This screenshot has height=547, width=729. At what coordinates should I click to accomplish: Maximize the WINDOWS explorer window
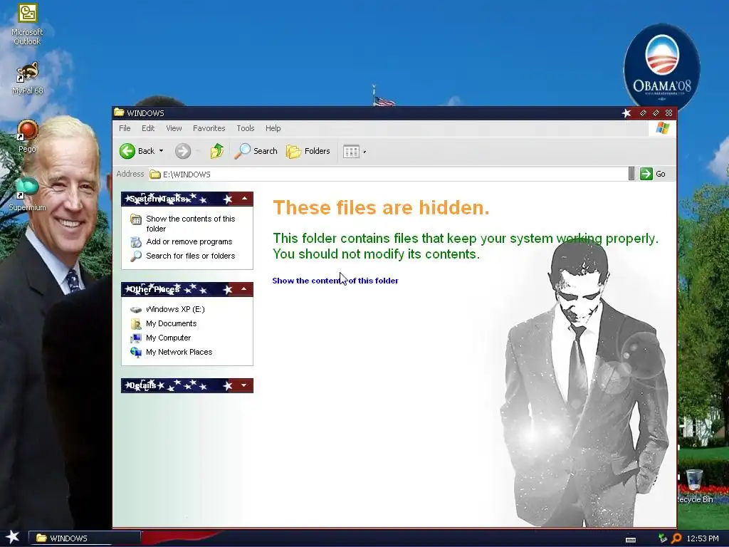(x=656, y=113)
